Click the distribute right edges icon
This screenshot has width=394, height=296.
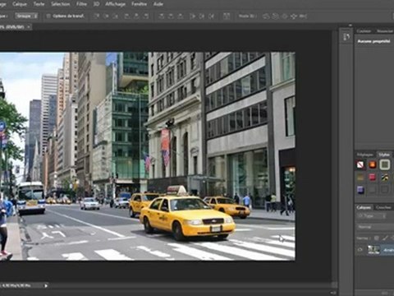click(x=211, y=16)
